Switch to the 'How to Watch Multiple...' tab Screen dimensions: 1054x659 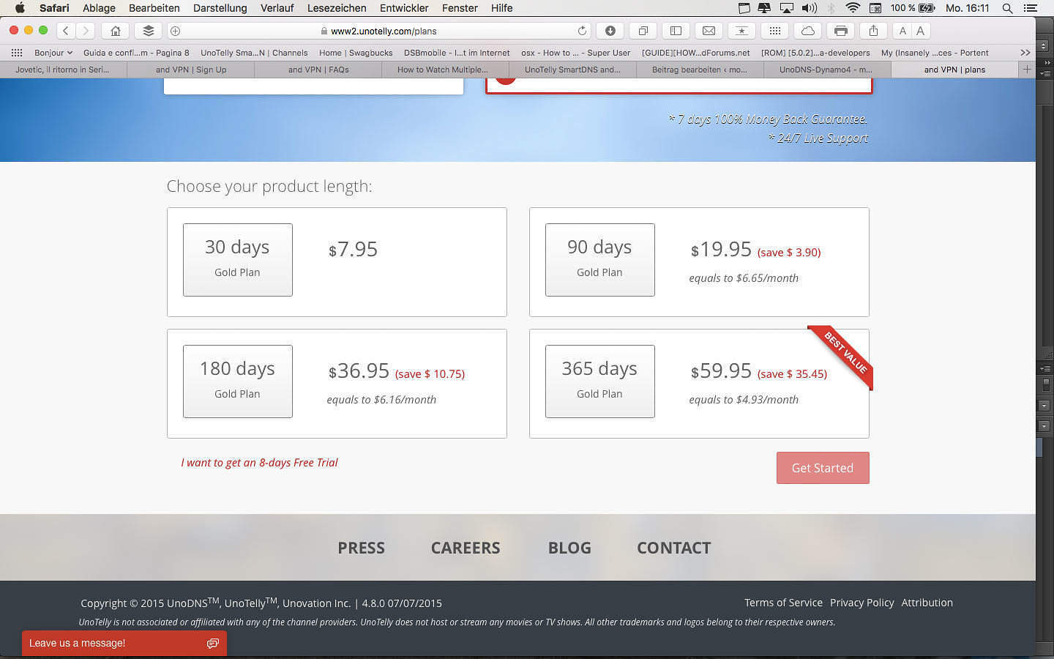(x=446, y=70)
